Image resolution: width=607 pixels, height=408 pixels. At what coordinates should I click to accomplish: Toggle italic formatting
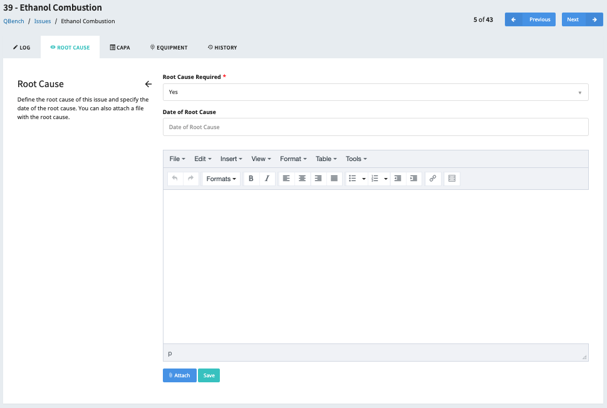click(267, 179)
